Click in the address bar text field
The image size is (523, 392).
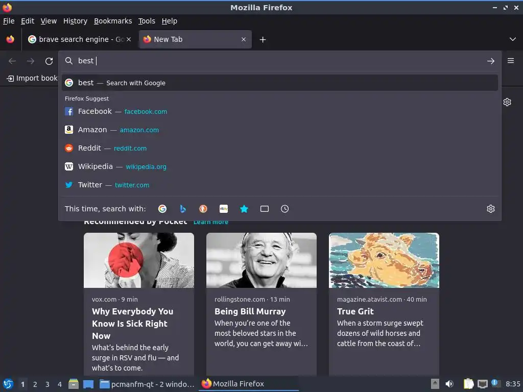pyautogui.click(x=279, y=61)
